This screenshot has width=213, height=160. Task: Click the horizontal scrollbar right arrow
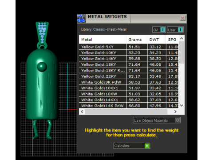click(175, 112)
